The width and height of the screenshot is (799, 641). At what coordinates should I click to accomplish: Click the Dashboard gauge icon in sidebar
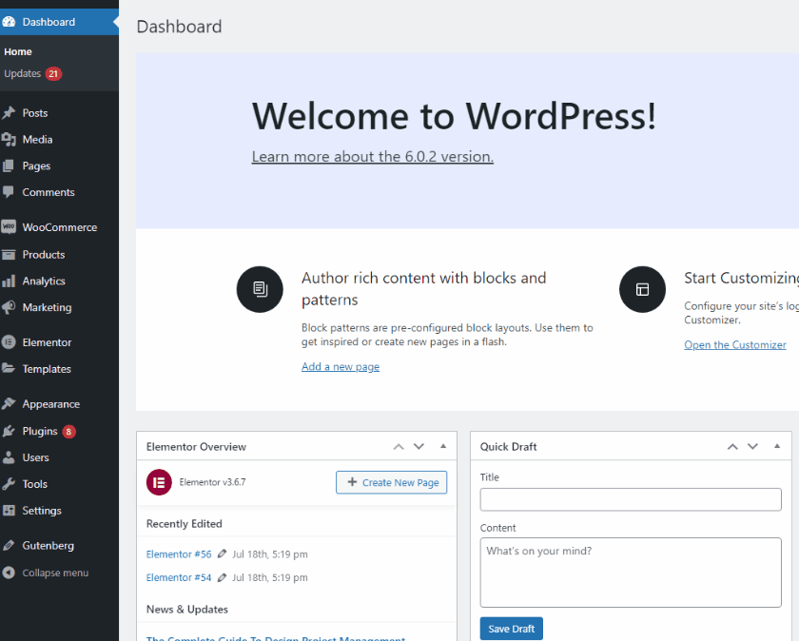[x=9, y=22]
